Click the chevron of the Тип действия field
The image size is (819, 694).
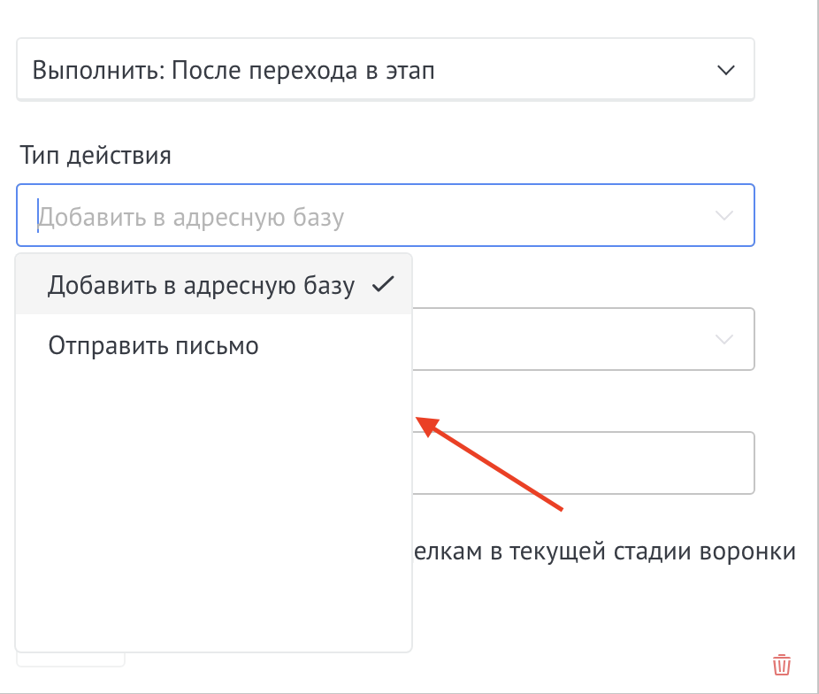tap(723, 215)
